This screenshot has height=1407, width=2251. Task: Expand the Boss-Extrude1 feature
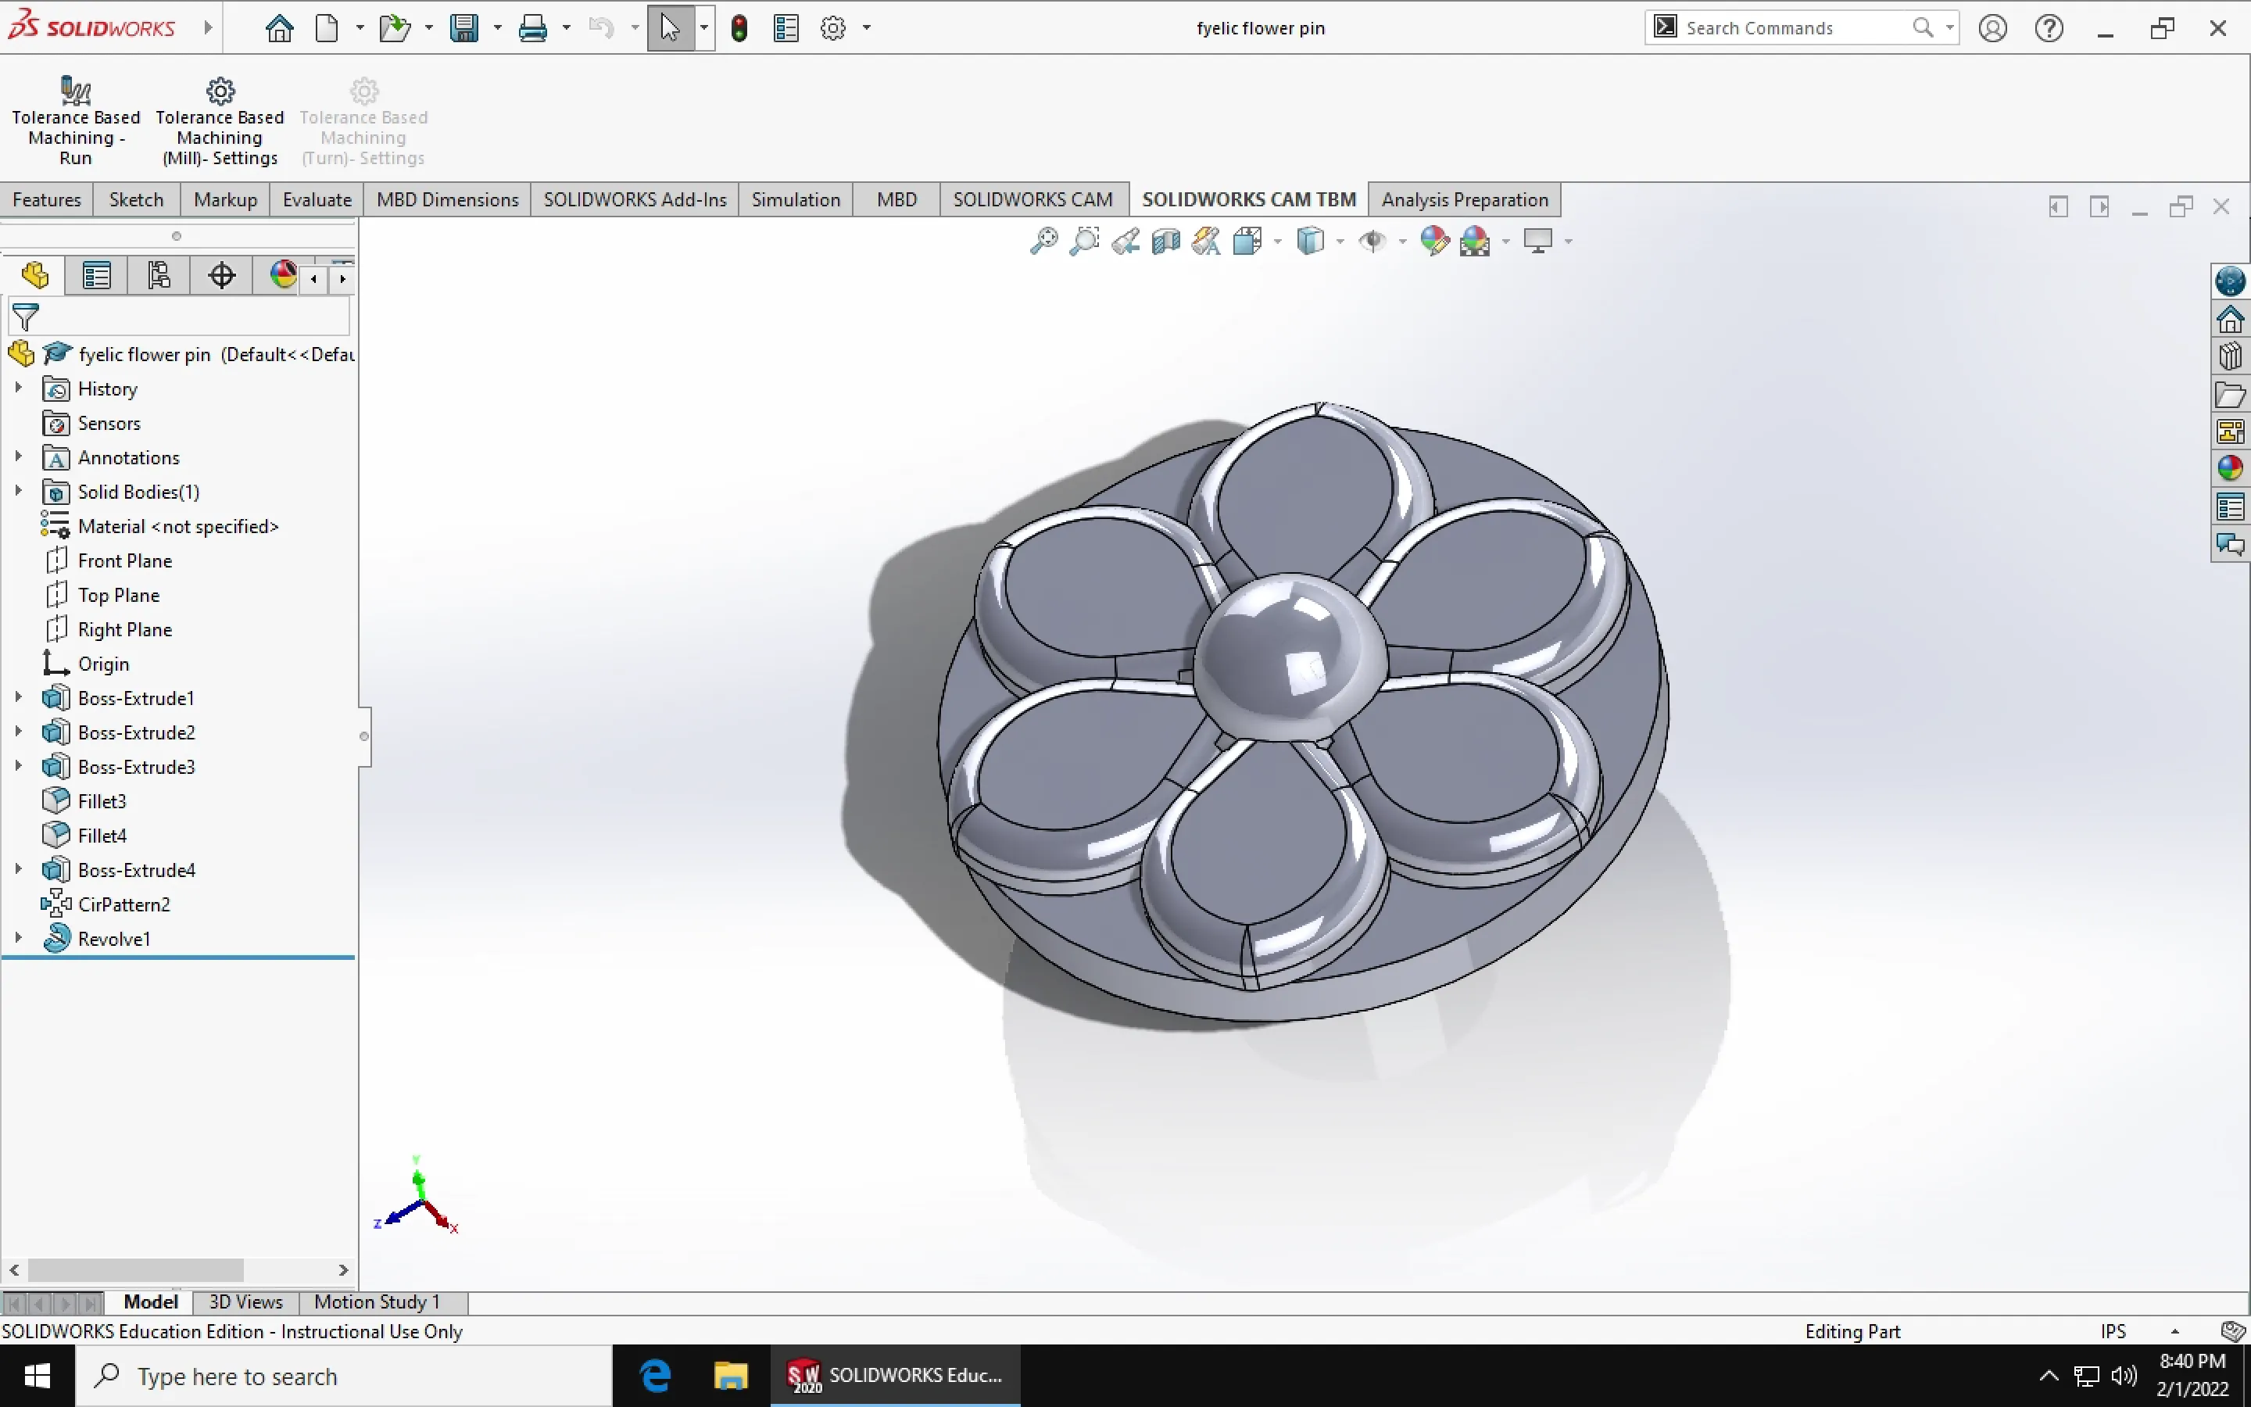click(18, 698)
